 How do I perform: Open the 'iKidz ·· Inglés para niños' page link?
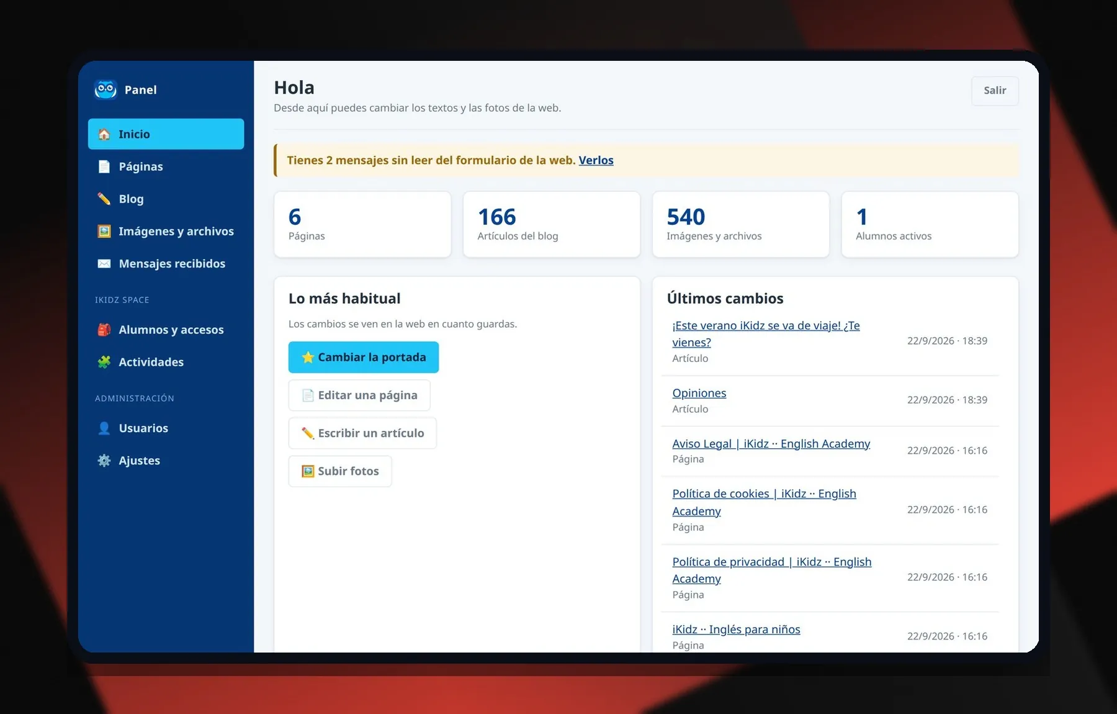tap(736, 630)
